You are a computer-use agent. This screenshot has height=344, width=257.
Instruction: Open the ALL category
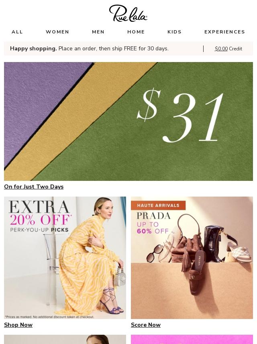pos(17,32)
